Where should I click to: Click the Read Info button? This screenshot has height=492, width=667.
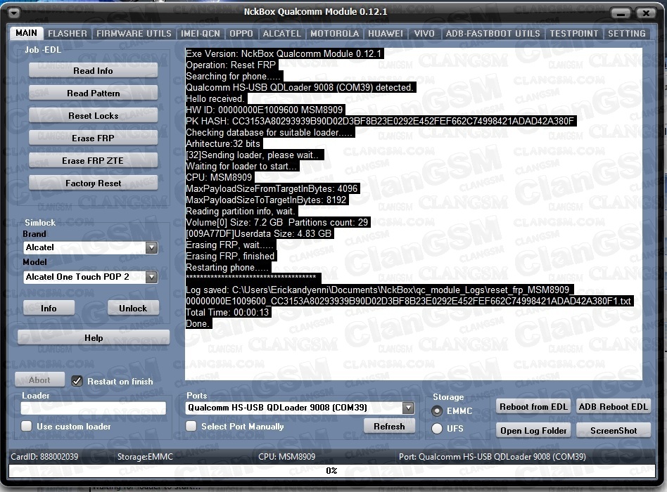(93, 70)
